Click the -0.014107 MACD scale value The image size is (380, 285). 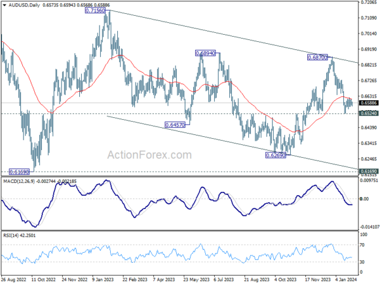(369, 227)
